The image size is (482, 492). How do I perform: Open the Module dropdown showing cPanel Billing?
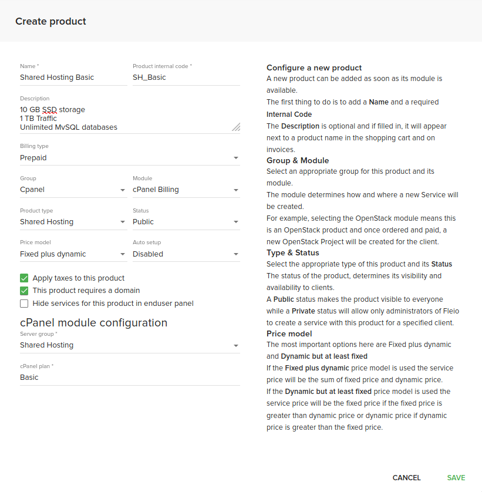pyautogui.click(x=186, y=190)
